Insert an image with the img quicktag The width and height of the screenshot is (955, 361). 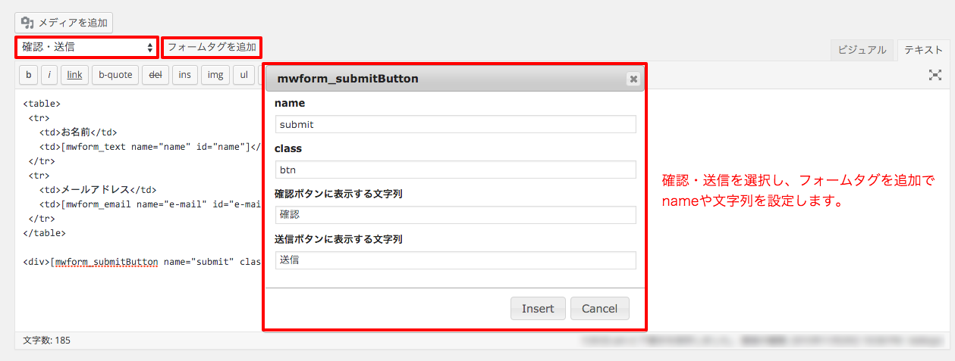[215, 75]
